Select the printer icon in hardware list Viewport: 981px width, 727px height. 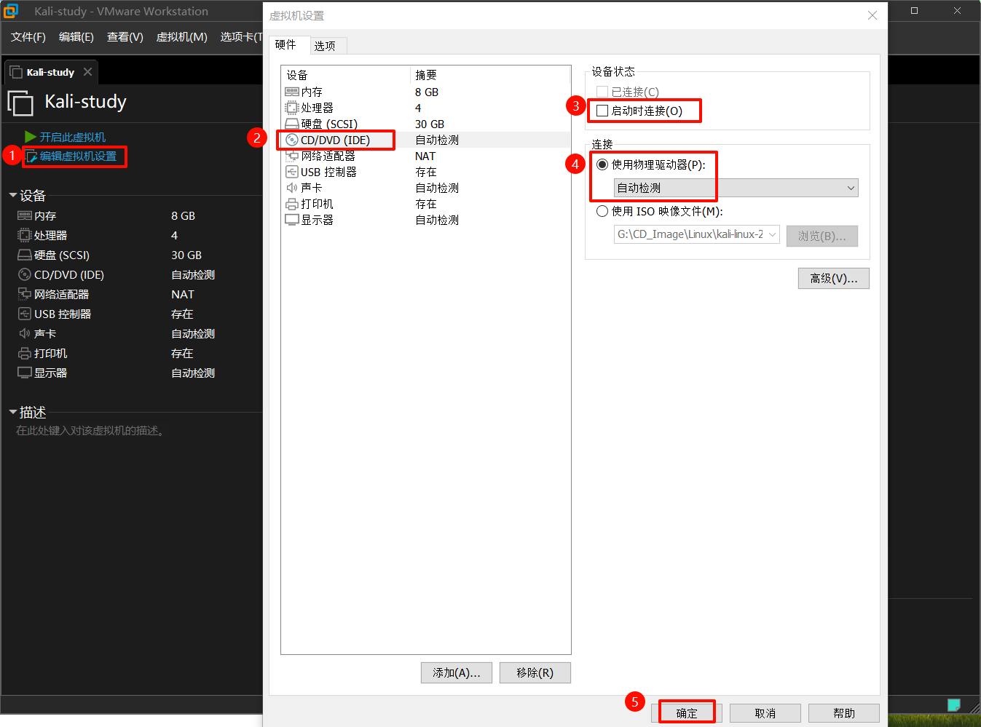(x=292, y=204)
